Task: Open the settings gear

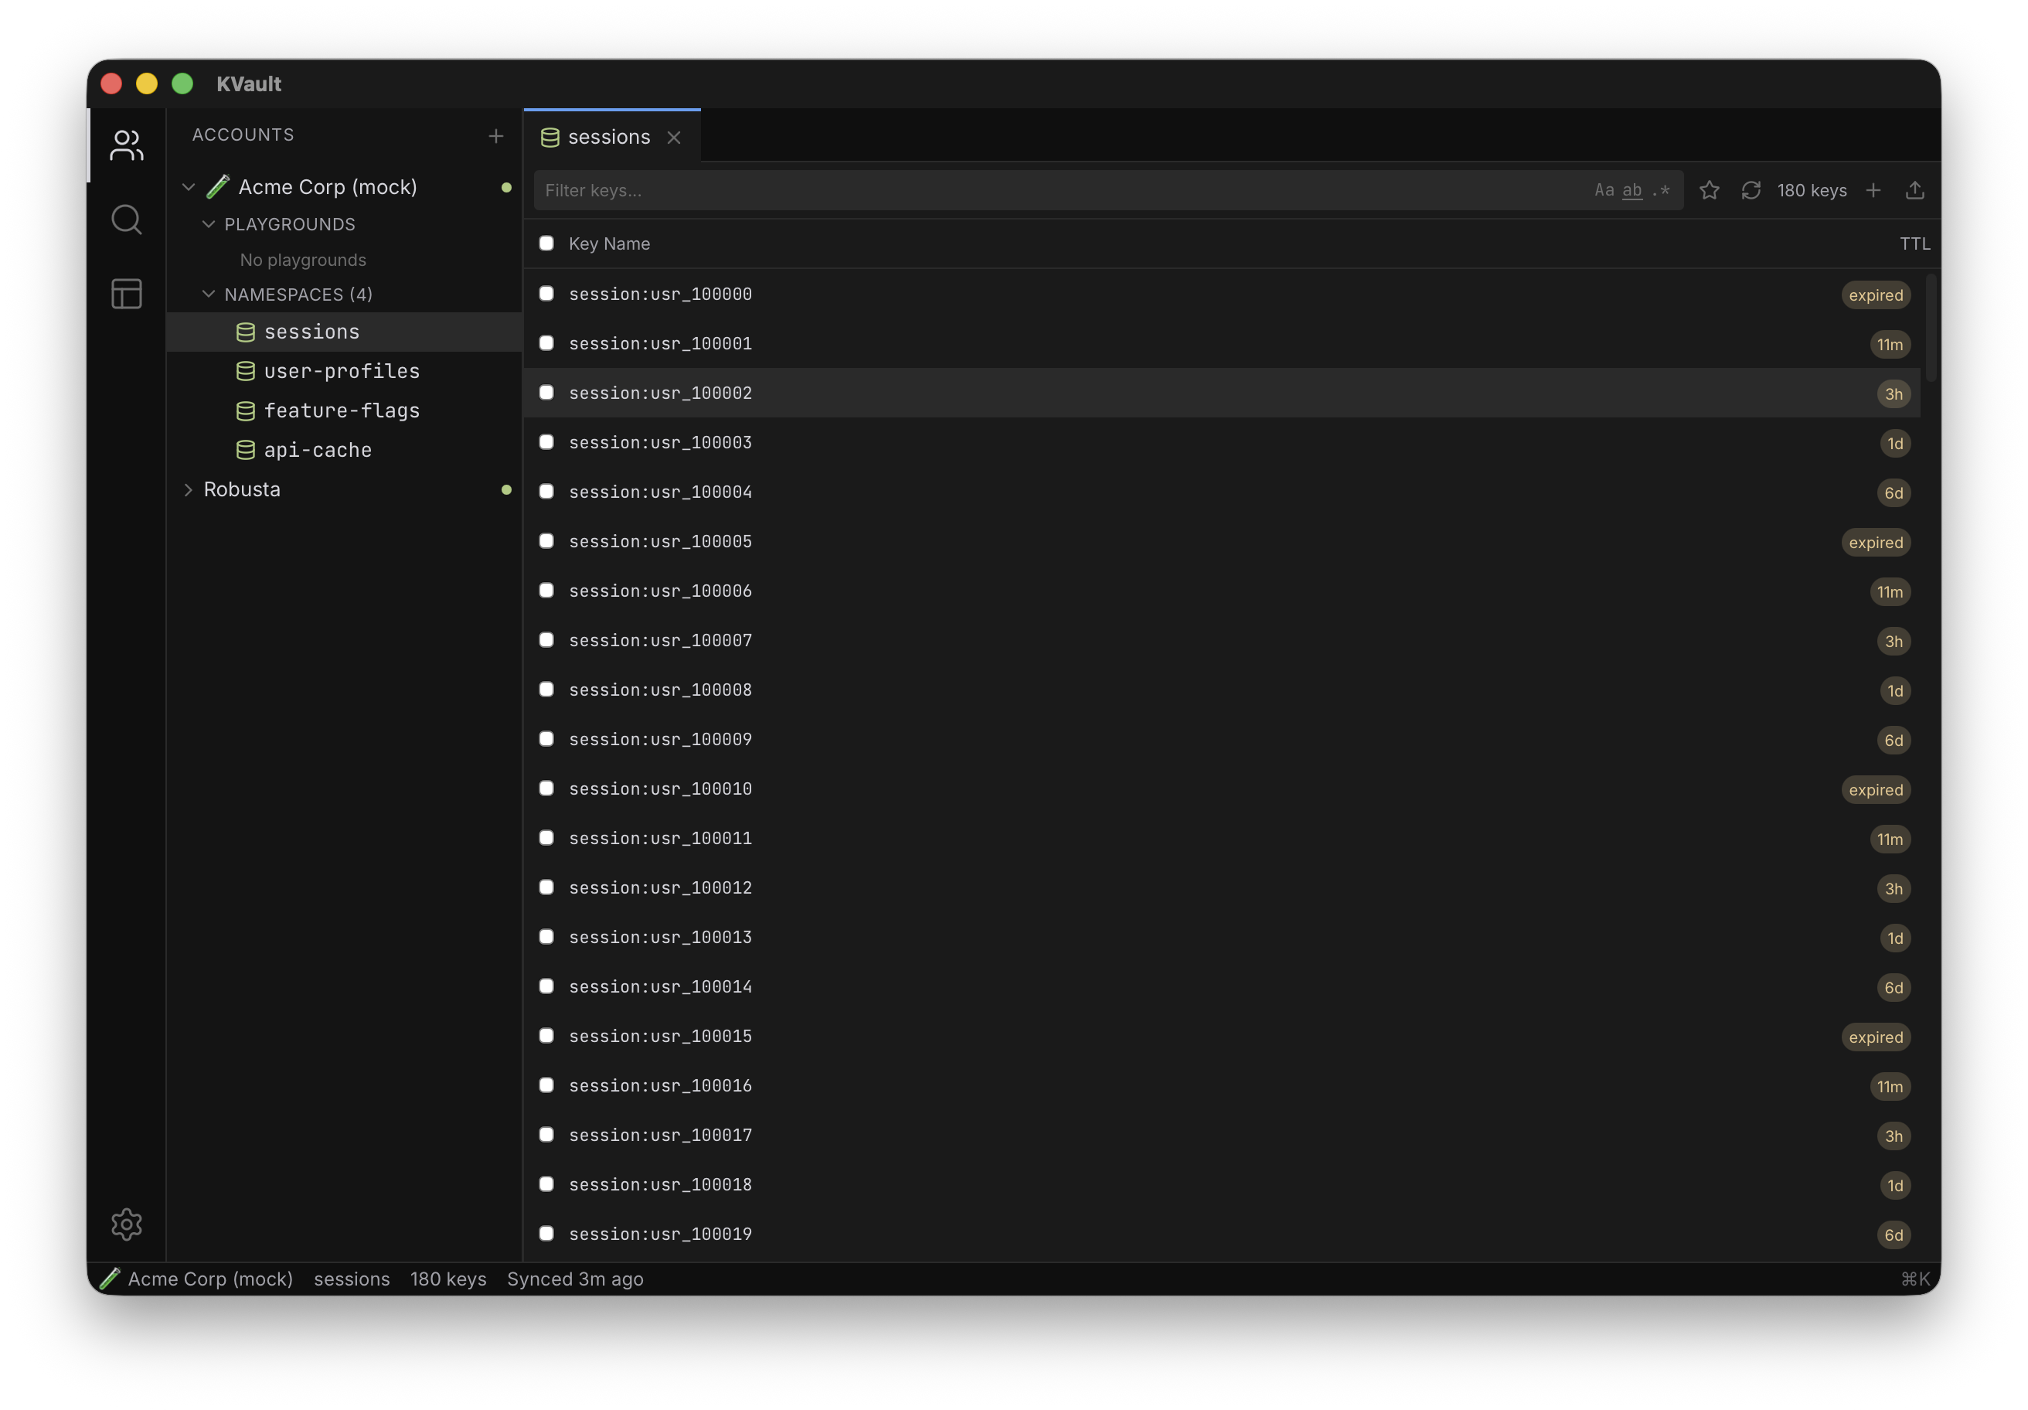Action: [x=126, y=1224]
